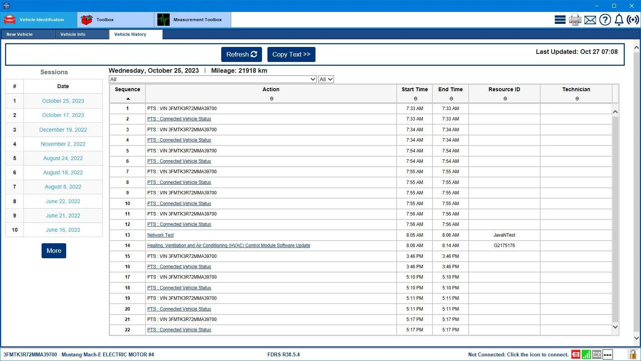The width and height of the screenshot is (641, 361).
Task: Select the New Vehicle sub-tab
Action: click(28, 34)
